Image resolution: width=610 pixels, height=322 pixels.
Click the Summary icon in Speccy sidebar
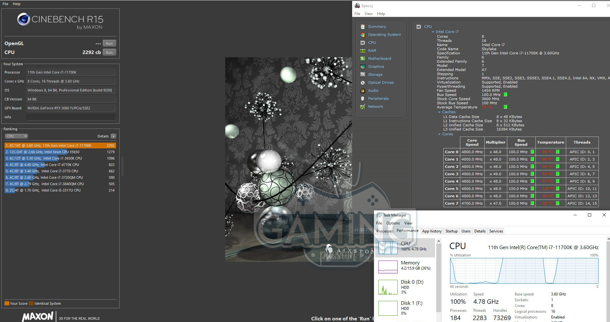pyautogui.click(x=362, y=27)
